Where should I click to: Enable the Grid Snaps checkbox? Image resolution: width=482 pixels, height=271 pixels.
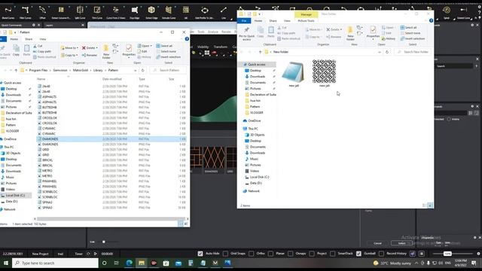[225, 254]
